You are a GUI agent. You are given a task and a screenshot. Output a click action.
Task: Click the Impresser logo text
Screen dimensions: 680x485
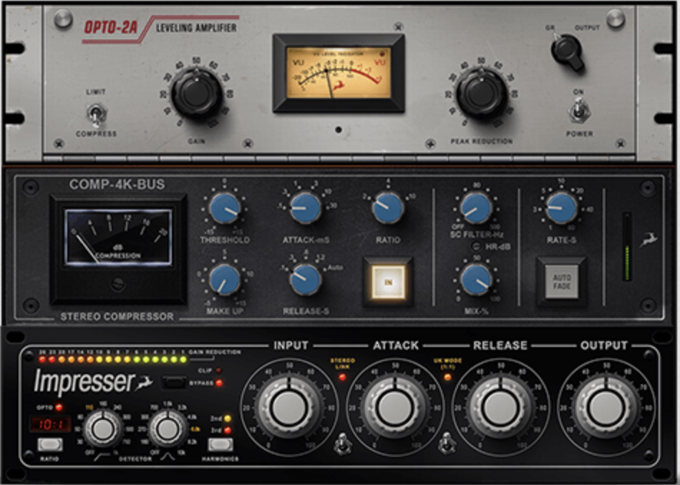point(84,382)
